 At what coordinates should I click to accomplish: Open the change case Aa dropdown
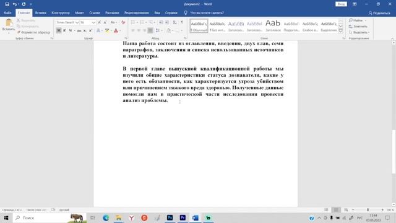(114, 22)
